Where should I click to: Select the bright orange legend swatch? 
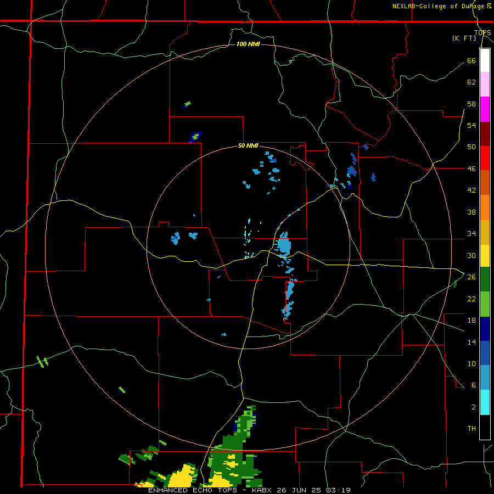tap(485, 207)
